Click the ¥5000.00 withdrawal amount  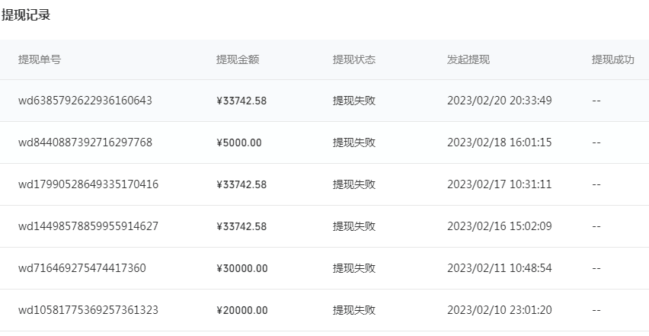tap(239, 142)
